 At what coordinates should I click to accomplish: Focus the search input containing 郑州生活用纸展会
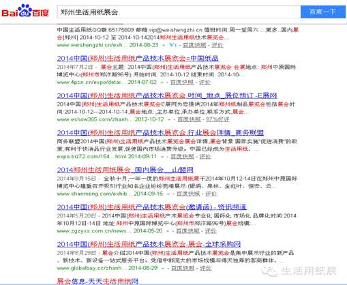point(179,12)
